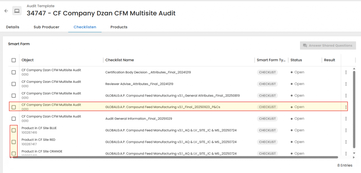Open the Sub Producer tab
Viewport: 361px width, 173px height.
pyautogui.click(x=46, y=27)
